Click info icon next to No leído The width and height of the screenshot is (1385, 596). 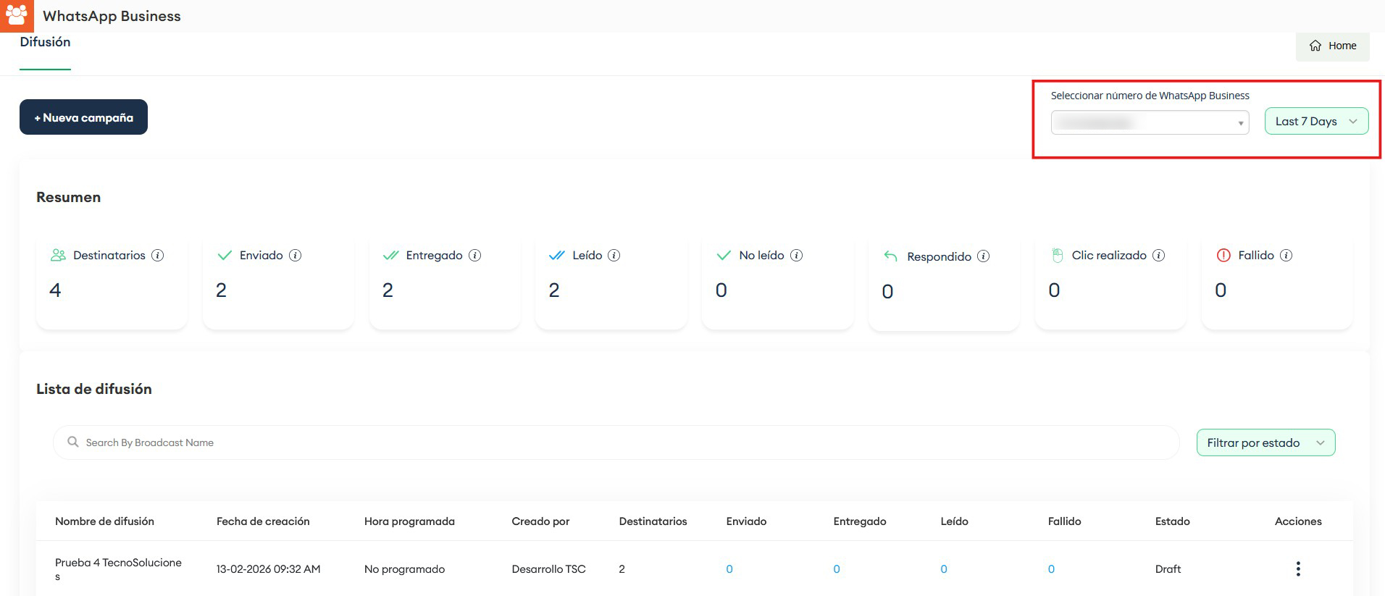click(796, 256)
